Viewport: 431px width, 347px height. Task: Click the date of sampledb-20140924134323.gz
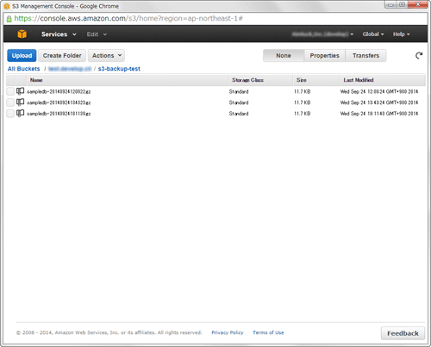point(379,102)
